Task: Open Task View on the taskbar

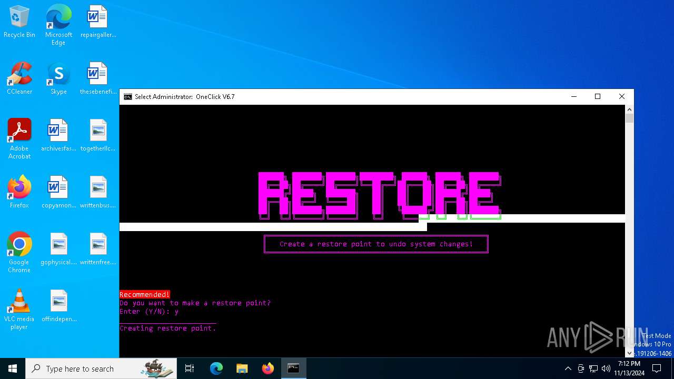Action: click(190, 368)
